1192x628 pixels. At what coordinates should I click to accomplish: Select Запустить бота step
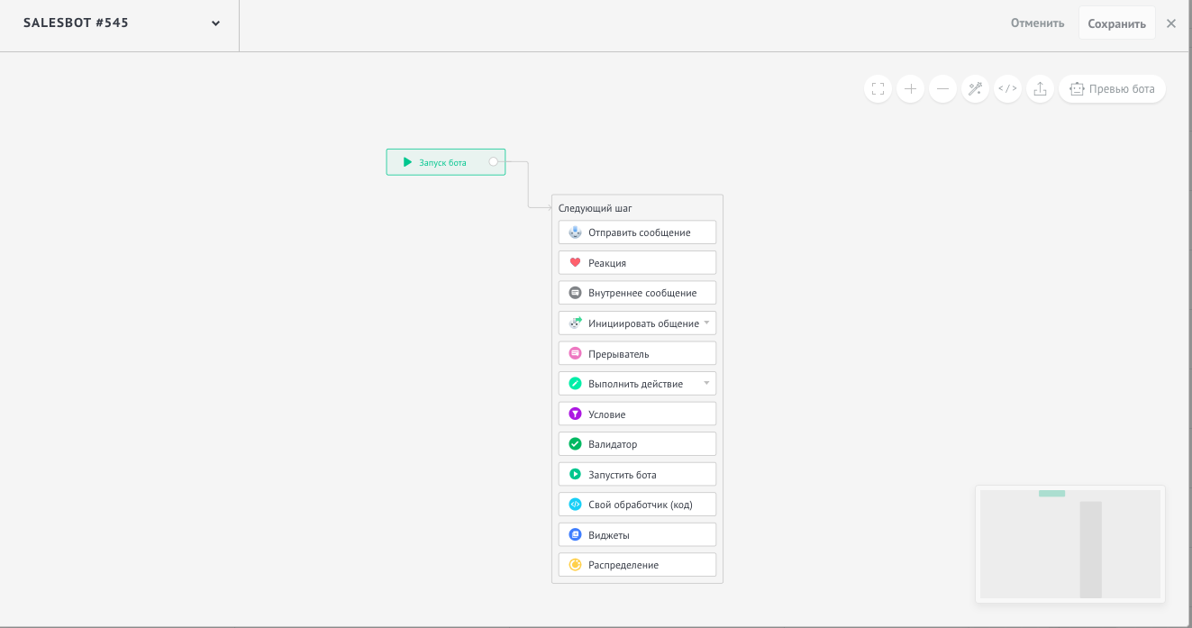click(x=637, y=475)
